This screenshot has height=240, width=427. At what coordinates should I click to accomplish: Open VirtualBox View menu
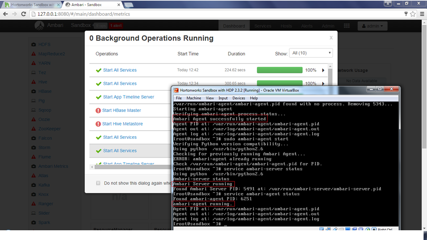click(x=210, y=98)
